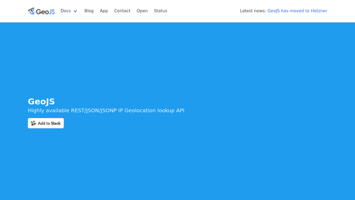This screenshot has width=355, height=200.
Task: Click the Slack hashtag icon
Action: [33, 123]
